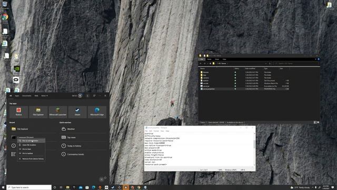The width and height of the screenshot is (337, 190).
Task: Switch to Documents tab in search panel
Action: (27, 96)
